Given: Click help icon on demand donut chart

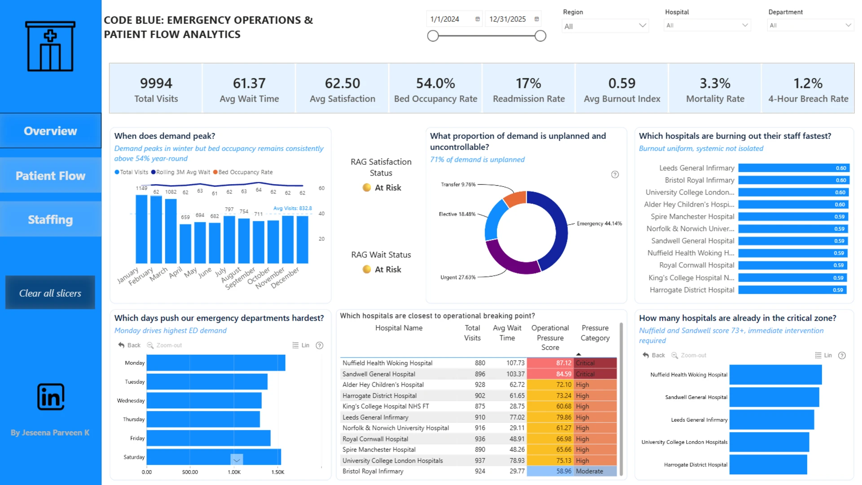Looking at the screenshot, I should click(615, 175).
